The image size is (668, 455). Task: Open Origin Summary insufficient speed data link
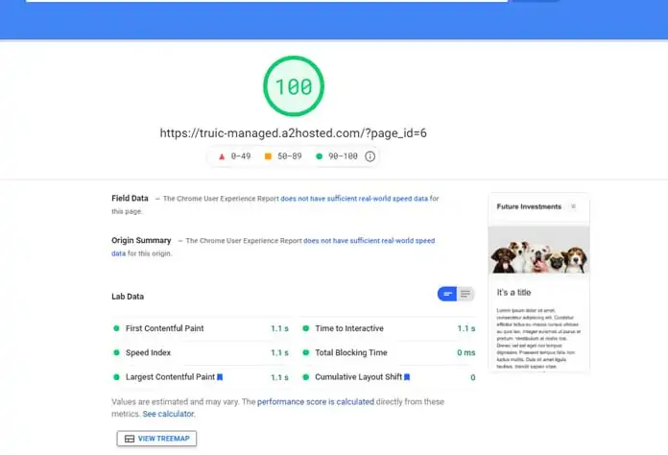tap(370, 241)
